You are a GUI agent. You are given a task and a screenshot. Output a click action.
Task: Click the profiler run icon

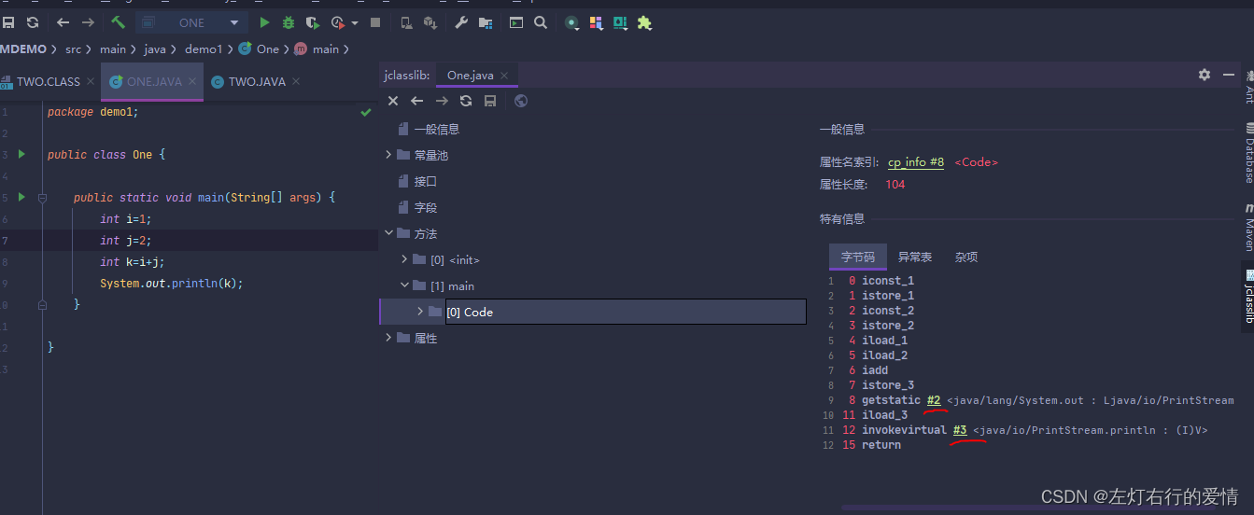[x=338, y=22]
